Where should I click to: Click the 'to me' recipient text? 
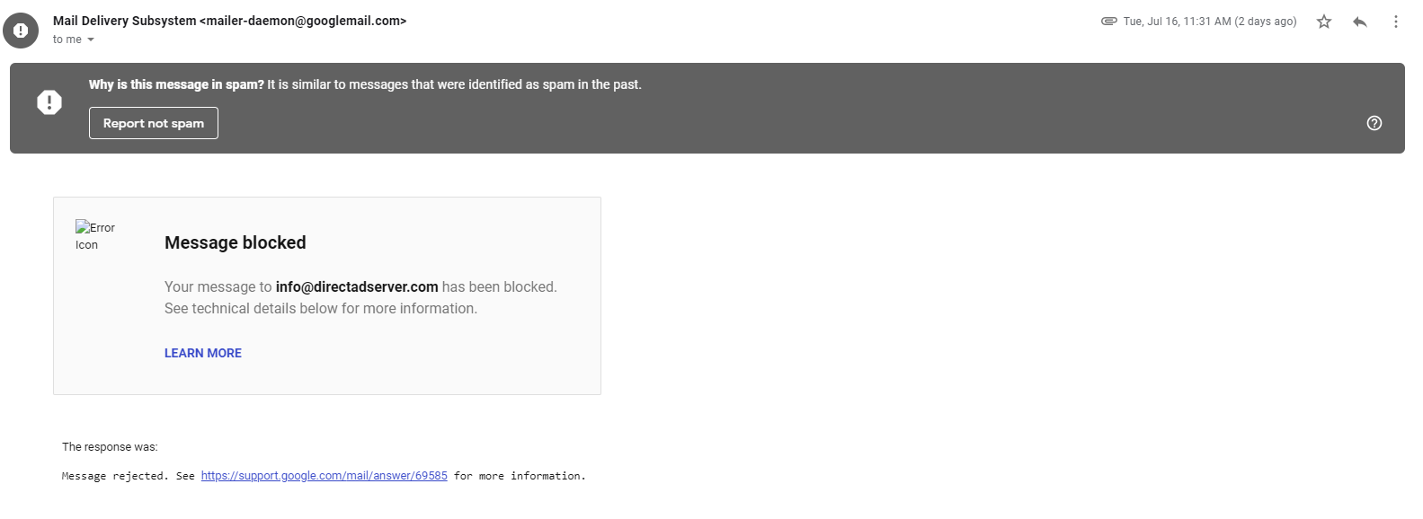(x=67, y=40)
